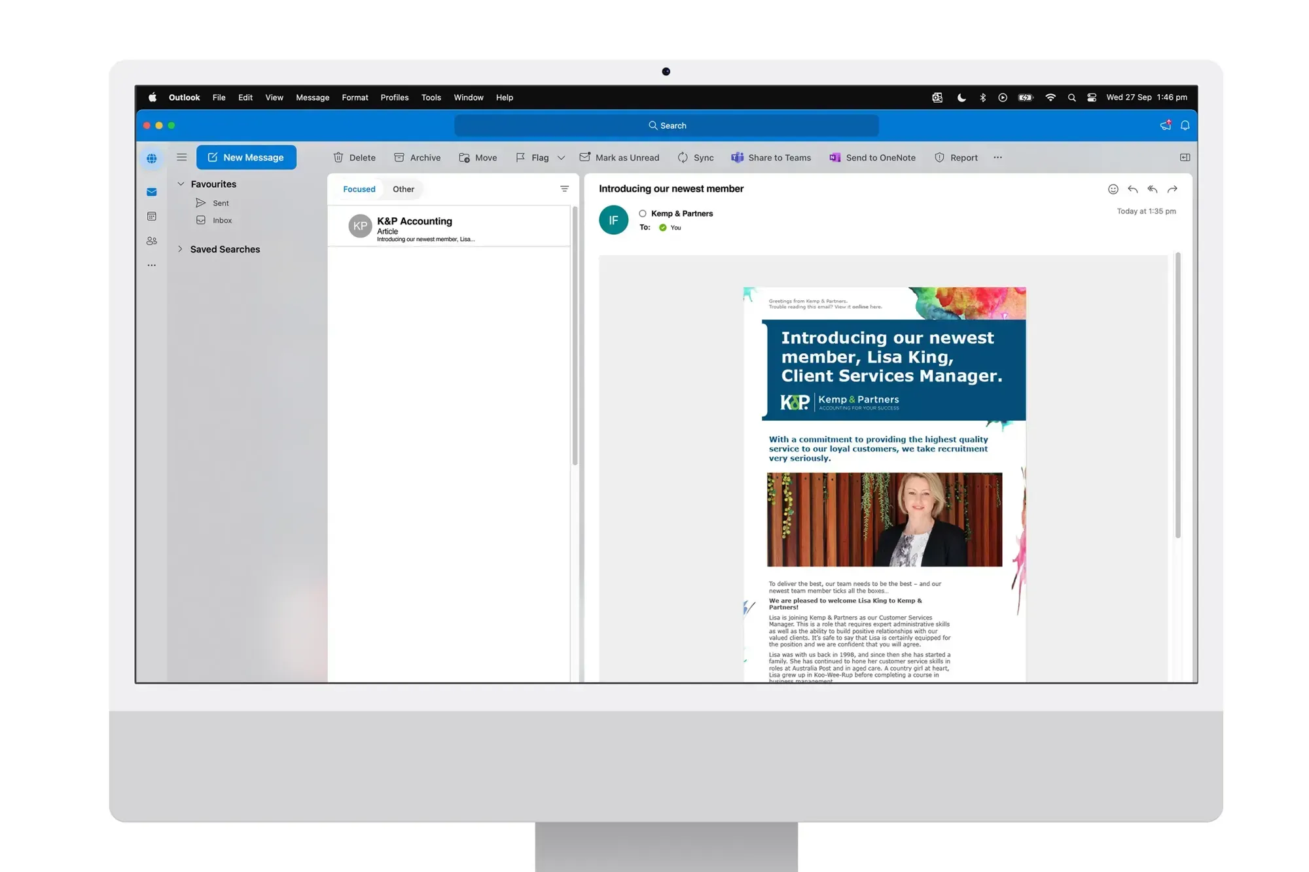
Task: Click the KP sender avatar in message list
Action: point(360,226)
